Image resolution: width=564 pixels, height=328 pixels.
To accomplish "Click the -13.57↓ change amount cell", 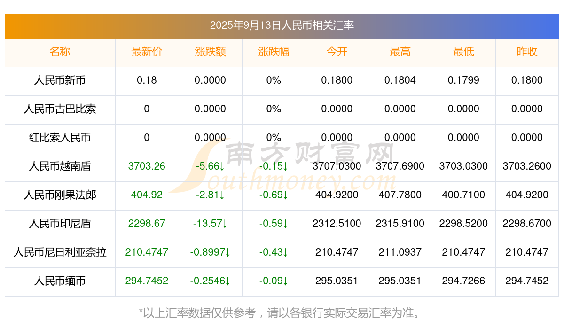I will click(210, 224).
